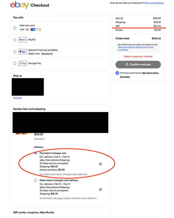Open info icon for Pay import charges now
This screenshot has width=174, height=218.
[101, 164]
